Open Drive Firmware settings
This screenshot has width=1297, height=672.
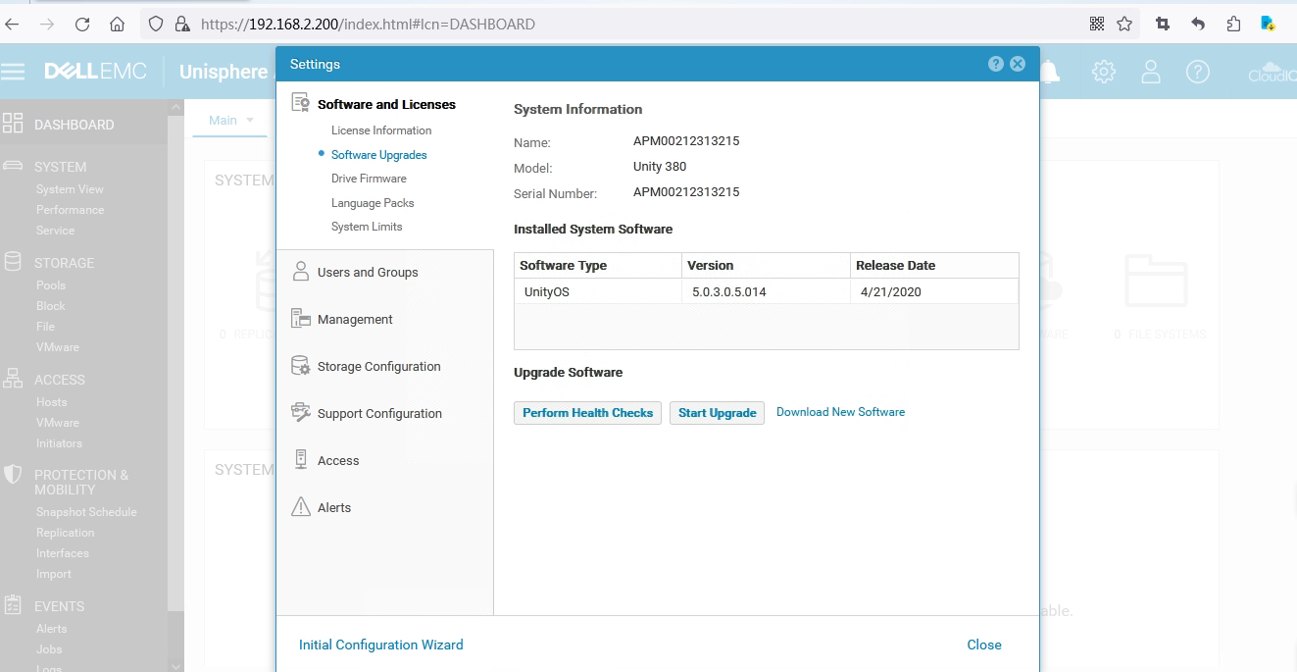(x=369, y=179)
